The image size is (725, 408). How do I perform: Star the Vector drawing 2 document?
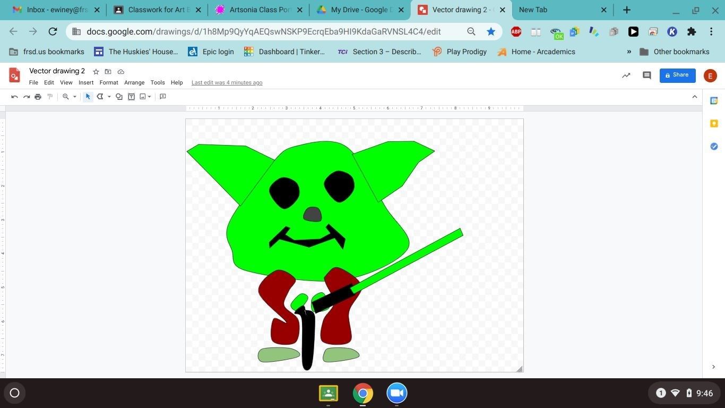(x=96, y=72)
